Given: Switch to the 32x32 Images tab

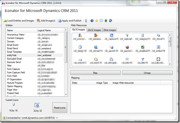Looking at the screenshot, I should click(94, 30).
